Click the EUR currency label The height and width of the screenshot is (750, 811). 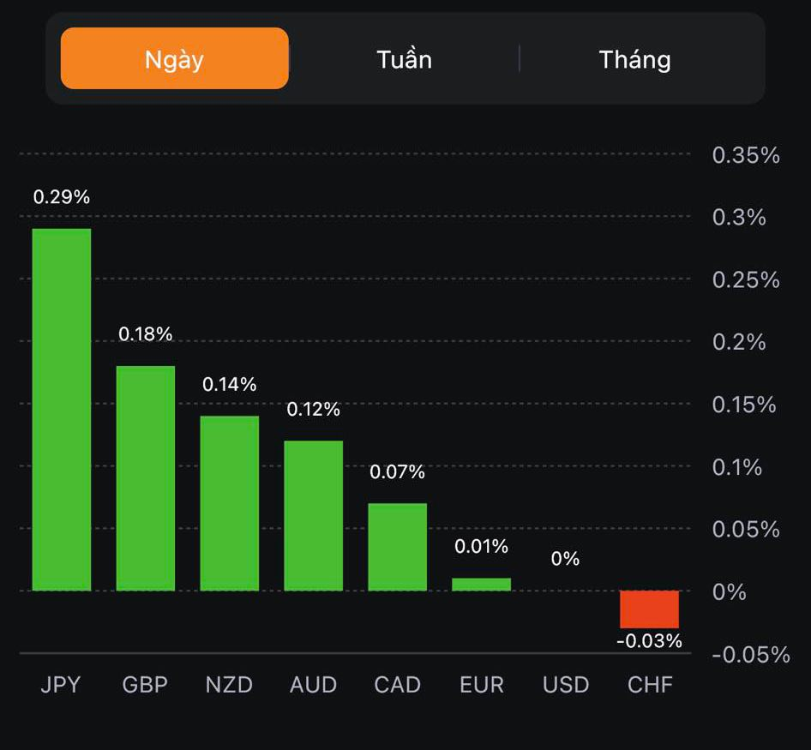point(482,685)
